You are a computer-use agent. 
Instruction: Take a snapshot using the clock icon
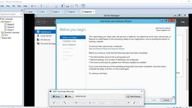pyautogui.click(x=48, y=6)
